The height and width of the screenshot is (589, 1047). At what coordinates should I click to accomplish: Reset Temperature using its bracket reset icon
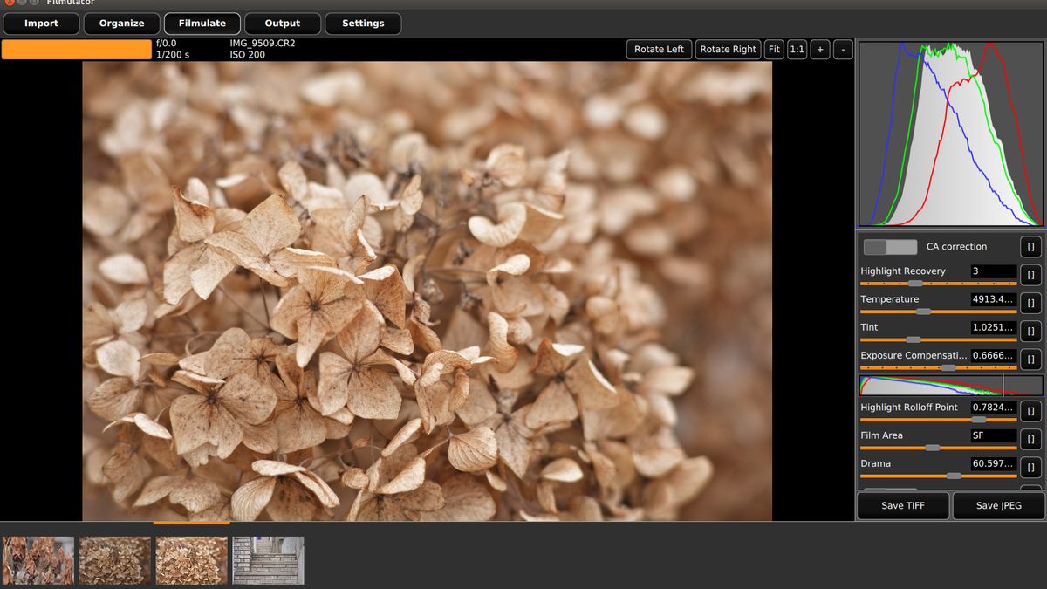click(x=1030, y=303)
